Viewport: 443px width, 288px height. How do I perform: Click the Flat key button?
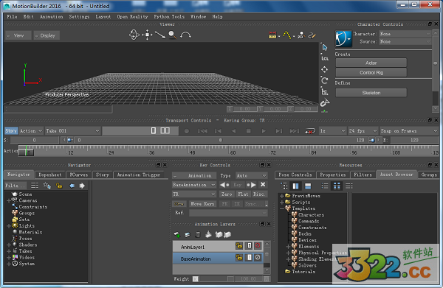point(243,194)
